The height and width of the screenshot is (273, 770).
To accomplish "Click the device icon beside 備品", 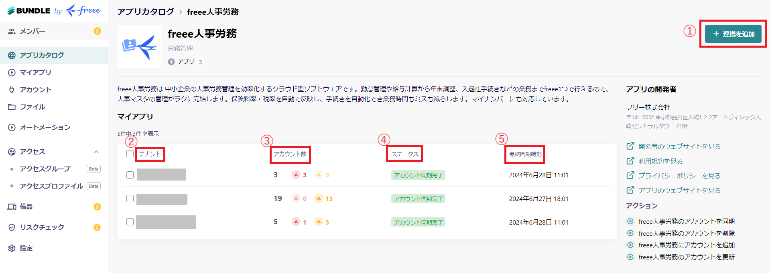I will tap(12, 207).
